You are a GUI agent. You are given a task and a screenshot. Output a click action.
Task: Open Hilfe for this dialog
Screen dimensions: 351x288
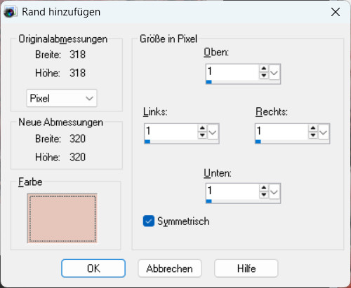246,268
